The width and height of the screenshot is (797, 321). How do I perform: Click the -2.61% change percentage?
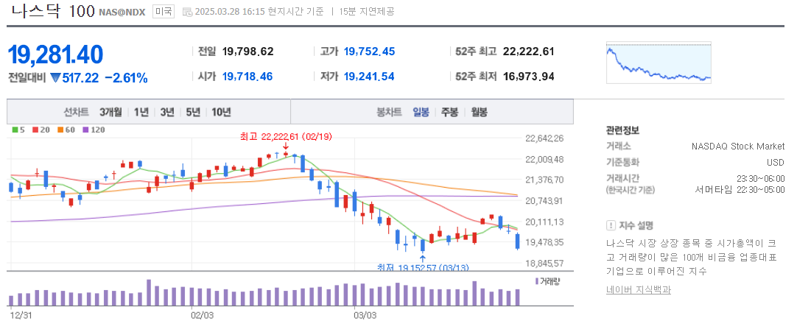pyautogui.click(x=126, y=78)
